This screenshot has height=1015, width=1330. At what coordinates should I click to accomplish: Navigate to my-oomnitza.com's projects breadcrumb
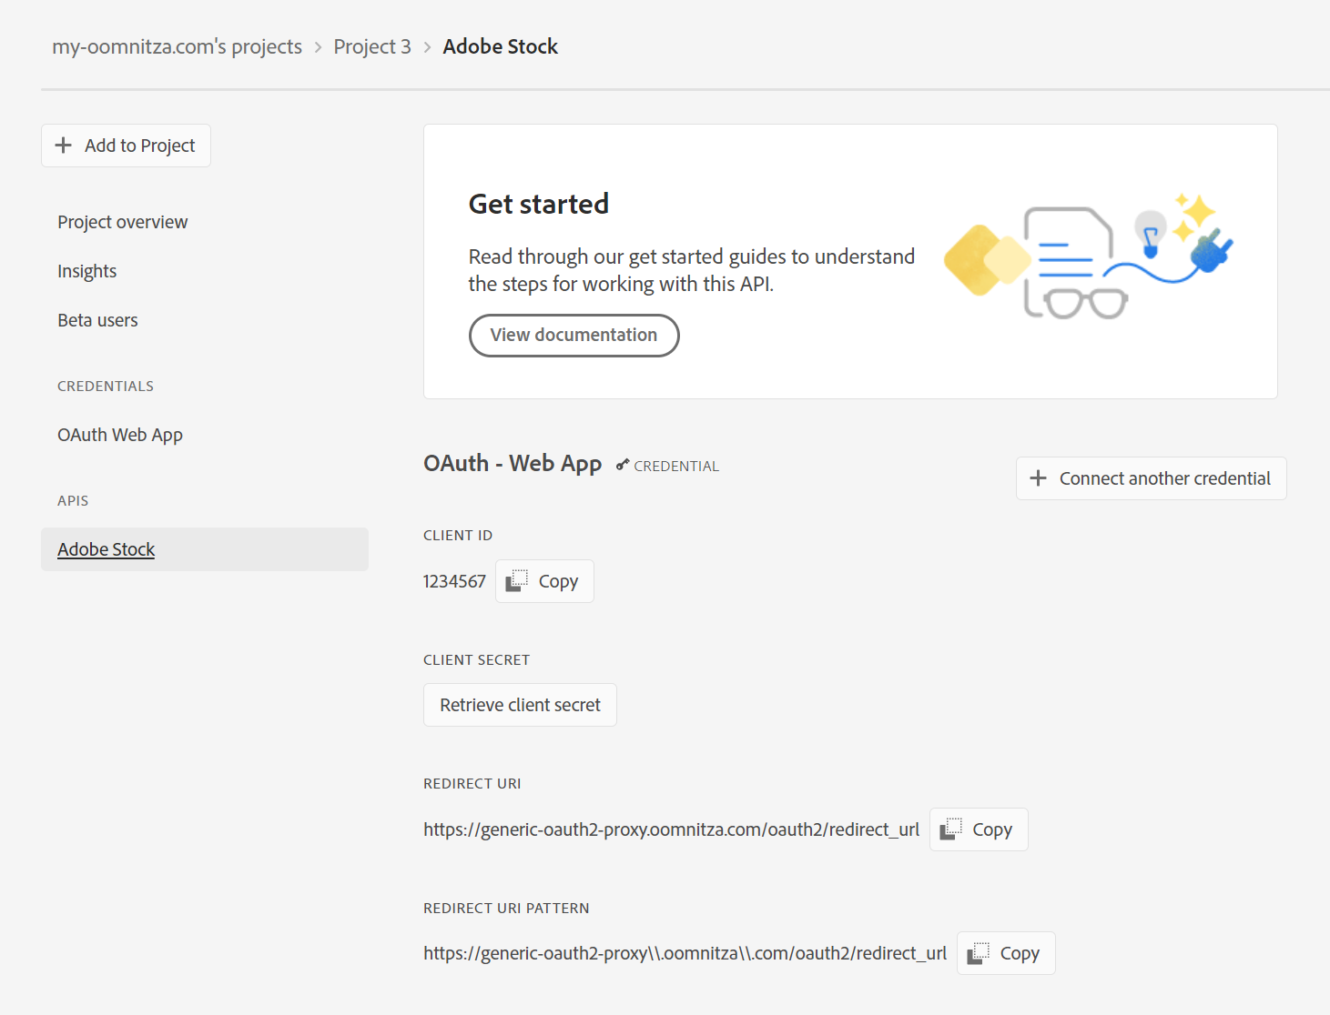coord(177,46)
